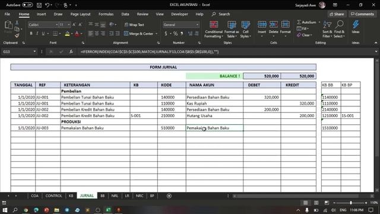Click the Insert Function fx icon
This screenshot has height=214, width=380.
pos(71,52)
